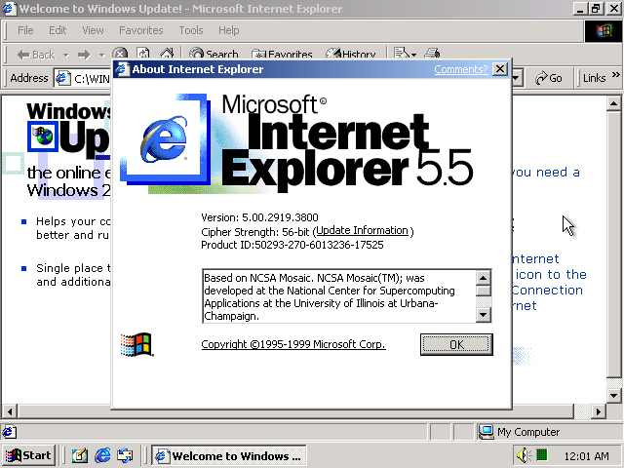Click the Product ID text in the dialog
This screenshot has height=468, width=624.
pyautogui.click(x=292, y=245)
